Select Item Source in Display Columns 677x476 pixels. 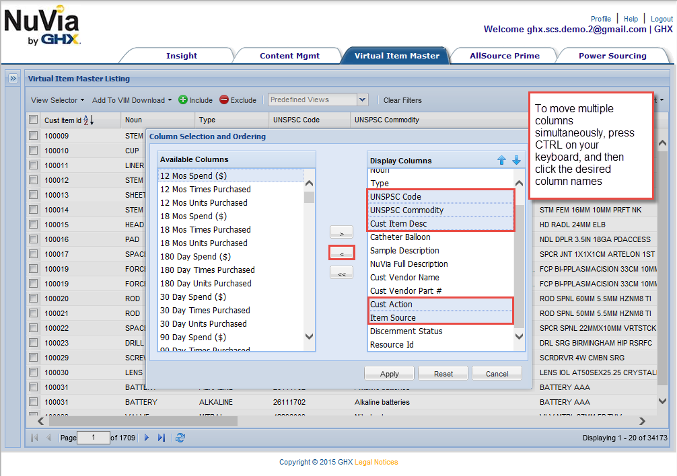click(x=441, y=318)
